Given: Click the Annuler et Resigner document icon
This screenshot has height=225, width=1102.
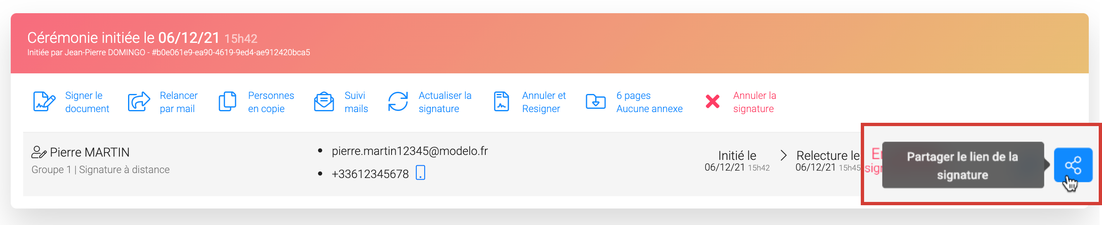Looking at the screenshot, I should point(501,102).
